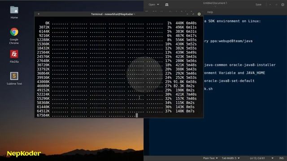Open the Tab Width dropdown
This screenshot has height=161, width=287.
(230, 158)
